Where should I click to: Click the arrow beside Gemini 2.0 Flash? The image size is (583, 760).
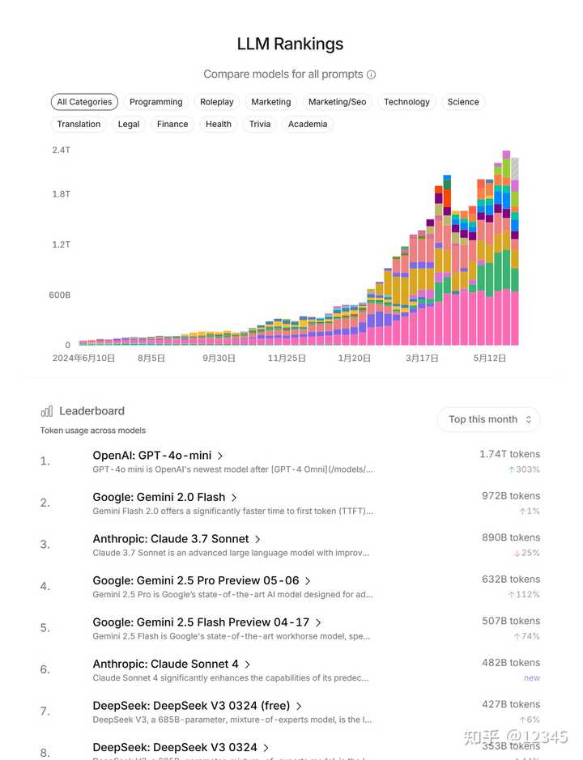(234, 498)
